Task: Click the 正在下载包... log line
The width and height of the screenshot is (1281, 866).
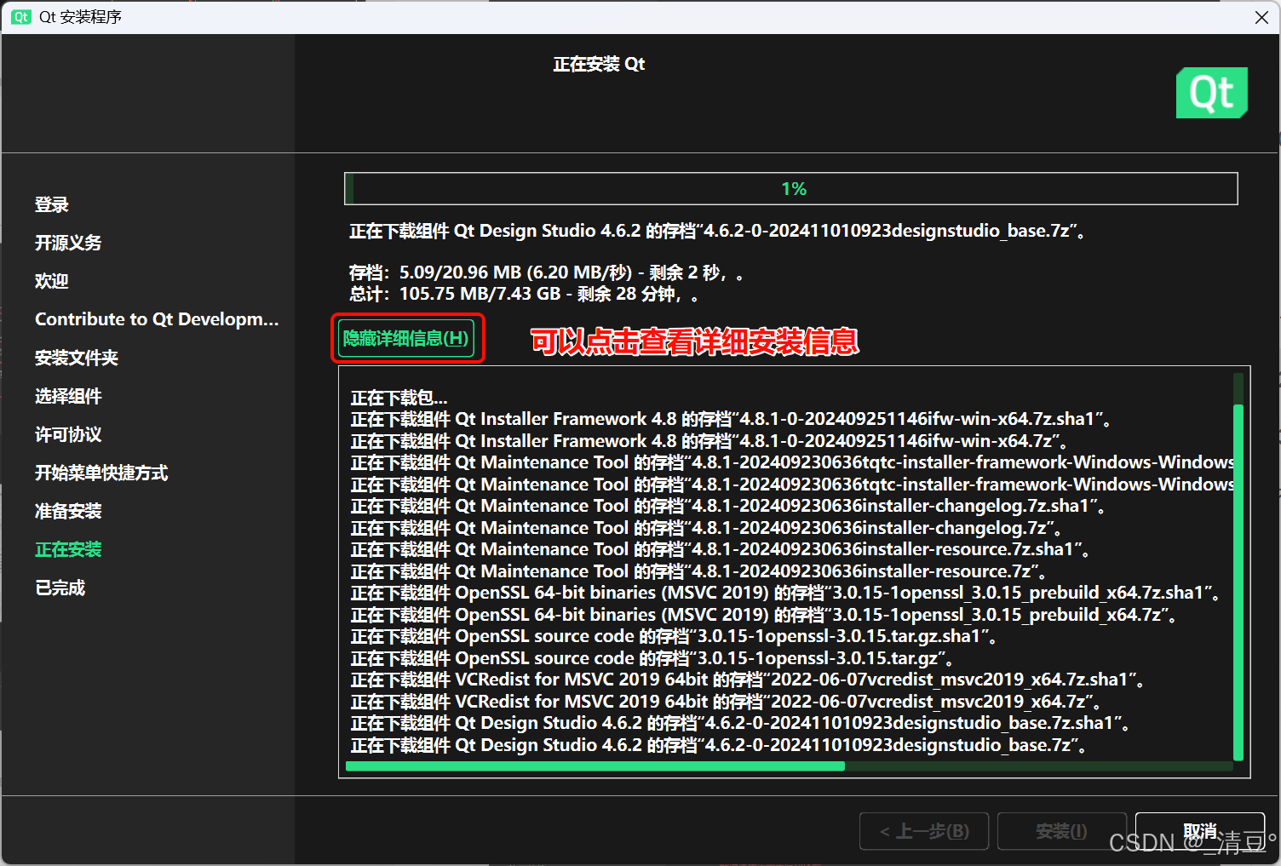Action: [399, 398]
